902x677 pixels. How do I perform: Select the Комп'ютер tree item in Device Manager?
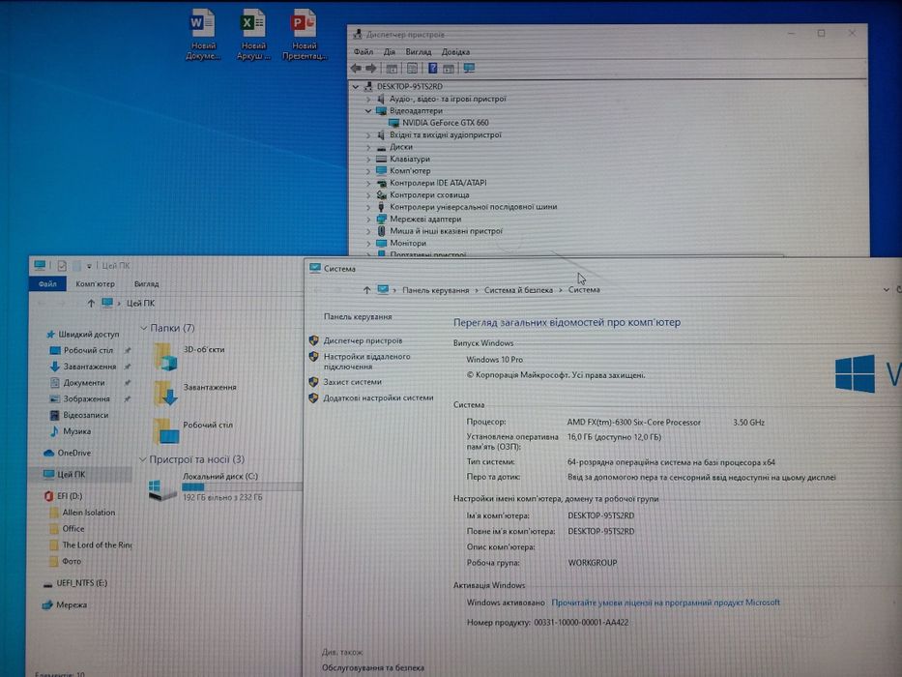pyautogui.click(x=410, y=171)
